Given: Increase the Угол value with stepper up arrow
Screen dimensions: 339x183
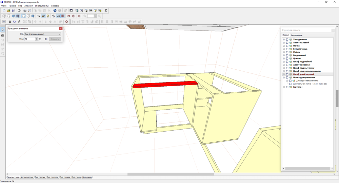Looking at the screenshot, I should [36, 38].
